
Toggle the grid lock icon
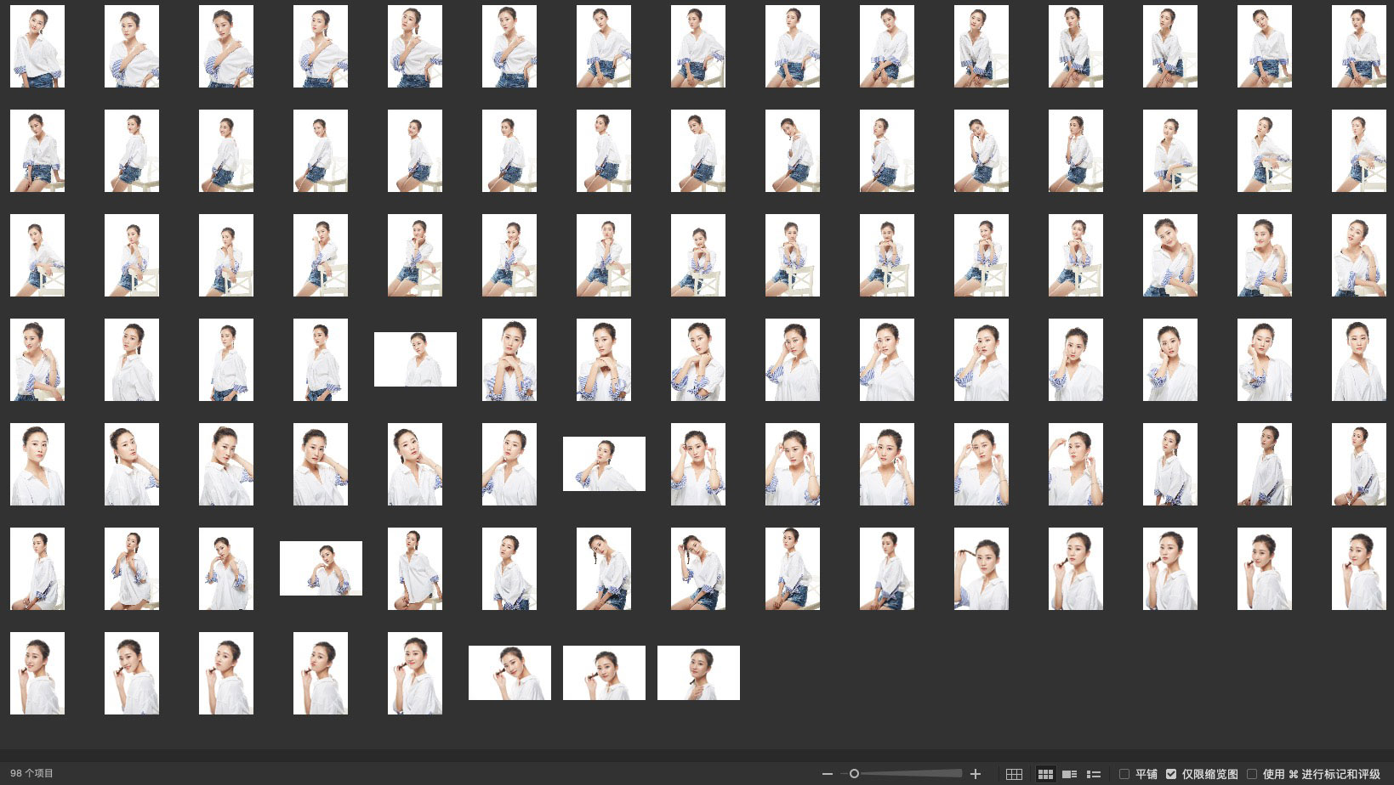[x=1014, y=774]
